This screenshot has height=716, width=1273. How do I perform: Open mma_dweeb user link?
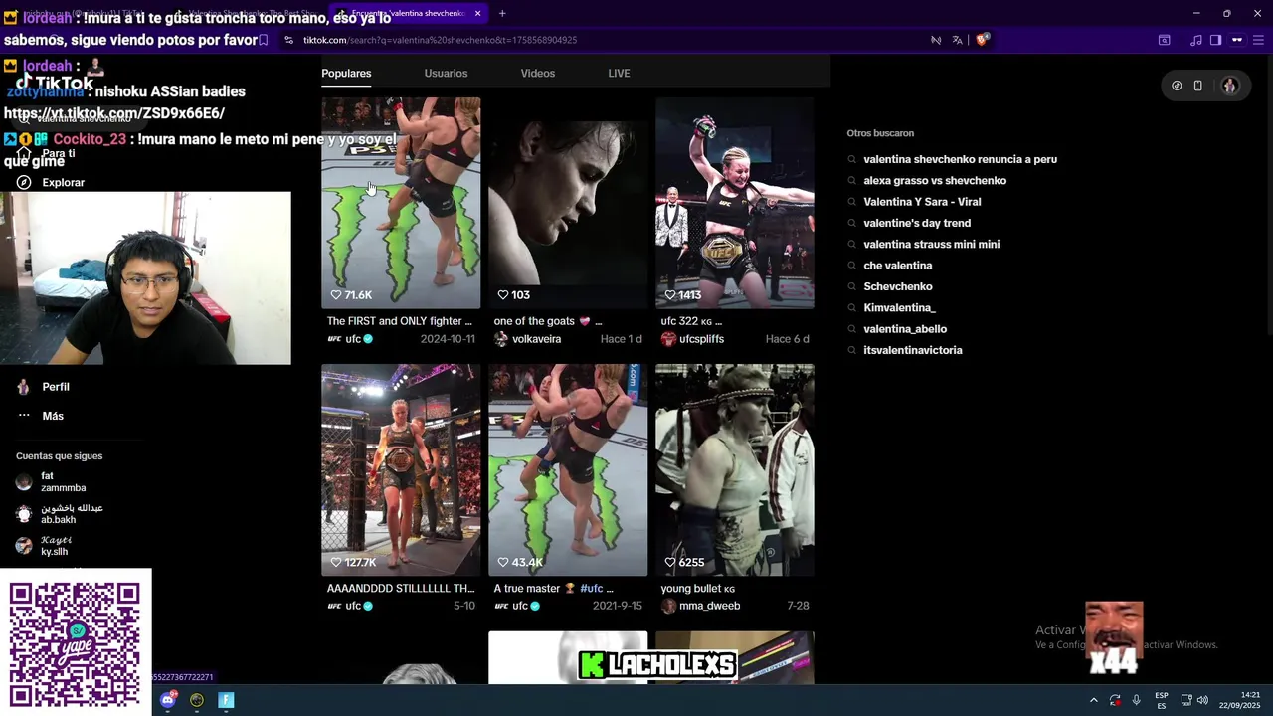coord(701,606)
